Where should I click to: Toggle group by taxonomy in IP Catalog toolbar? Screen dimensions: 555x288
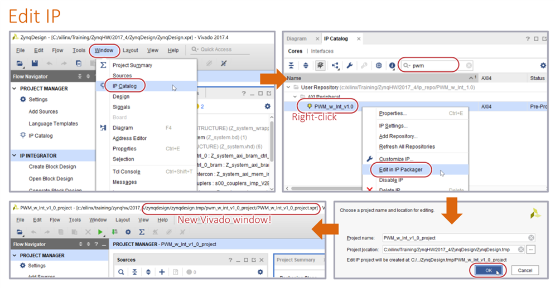[x=320, y=65]
